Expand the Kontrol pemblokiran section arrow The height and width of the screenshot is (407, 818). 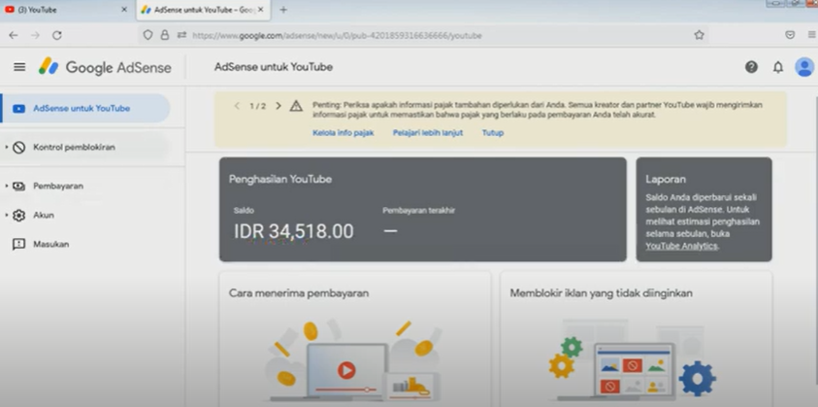pos(6,148)
